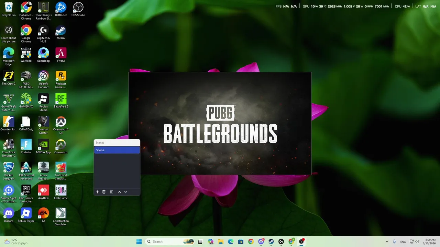This screenshot has width=440, height=247.
Task: Open the Call of Duty desktop file
Action: click(26, 123)
